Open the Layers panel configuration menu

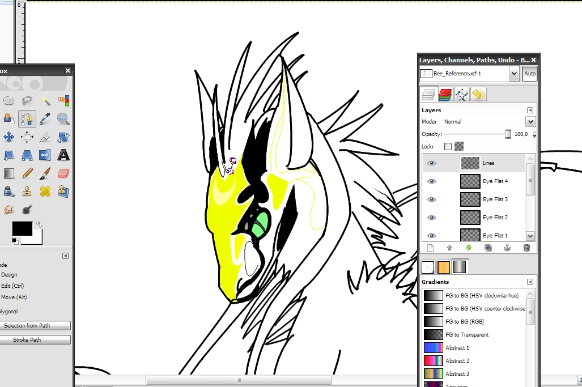click(x=530, y=110)
